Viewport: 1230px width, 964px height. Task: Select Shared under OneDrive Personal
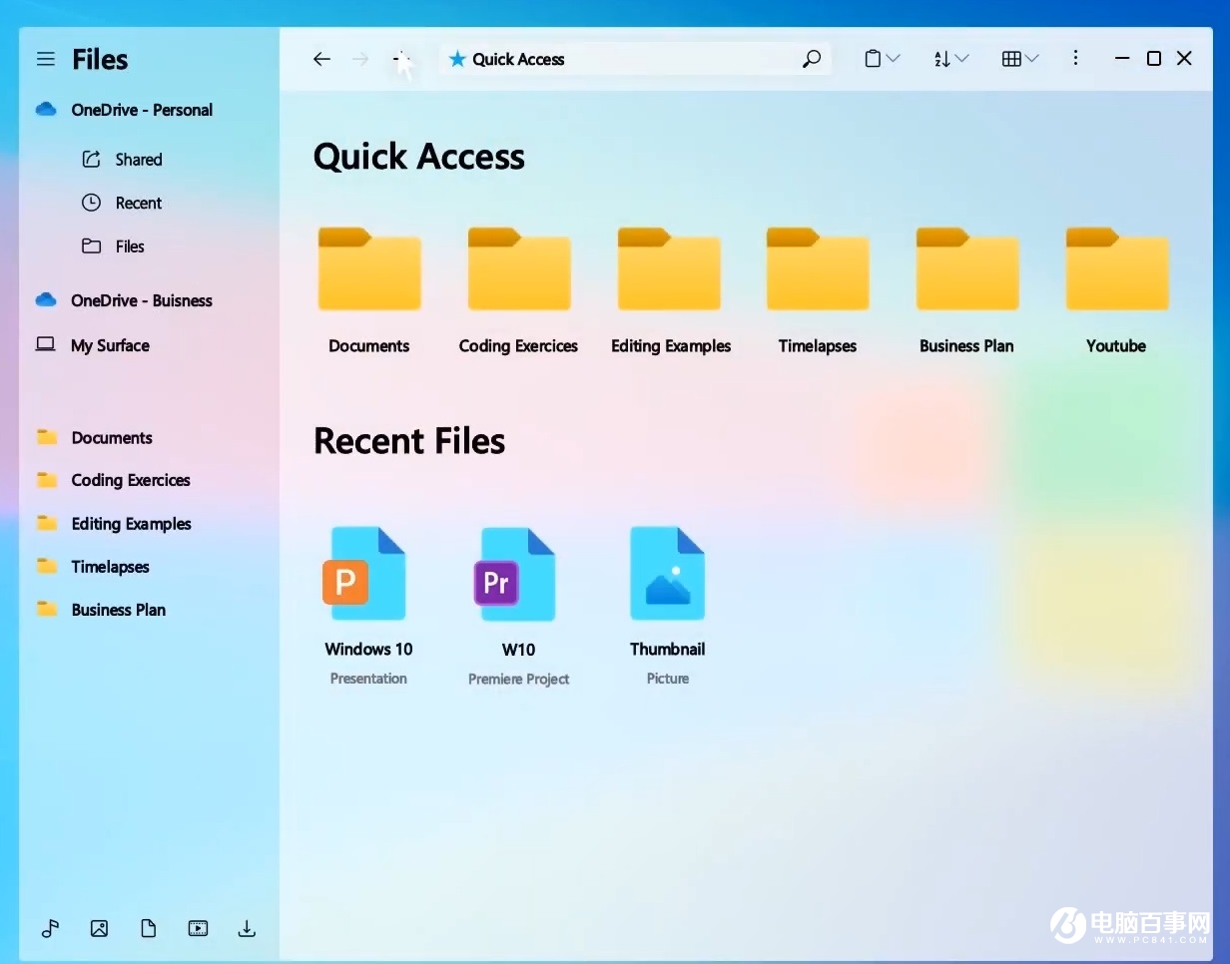(x=138, y=160)
